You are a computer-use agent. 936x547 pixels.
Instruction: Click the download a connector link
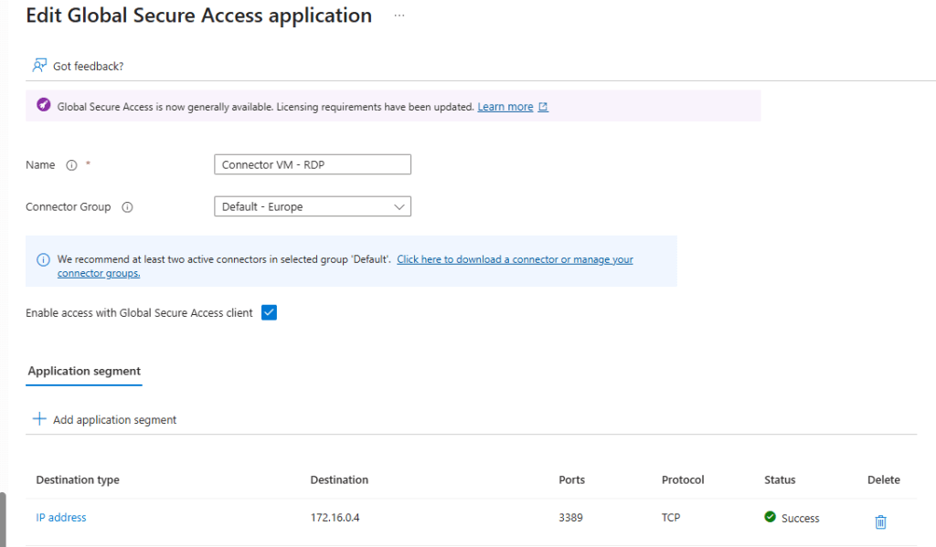(515, 259)
